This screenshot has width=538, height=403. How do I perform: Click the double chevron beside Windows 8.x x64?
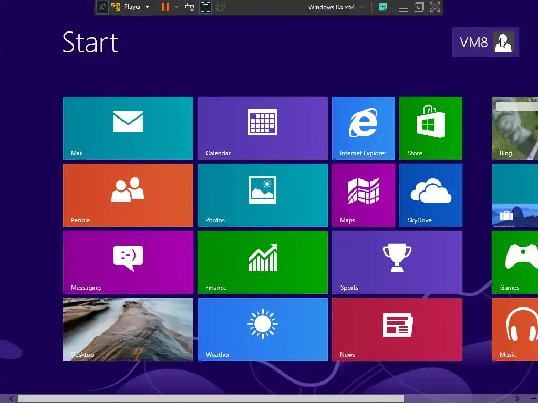click(363, 7)
